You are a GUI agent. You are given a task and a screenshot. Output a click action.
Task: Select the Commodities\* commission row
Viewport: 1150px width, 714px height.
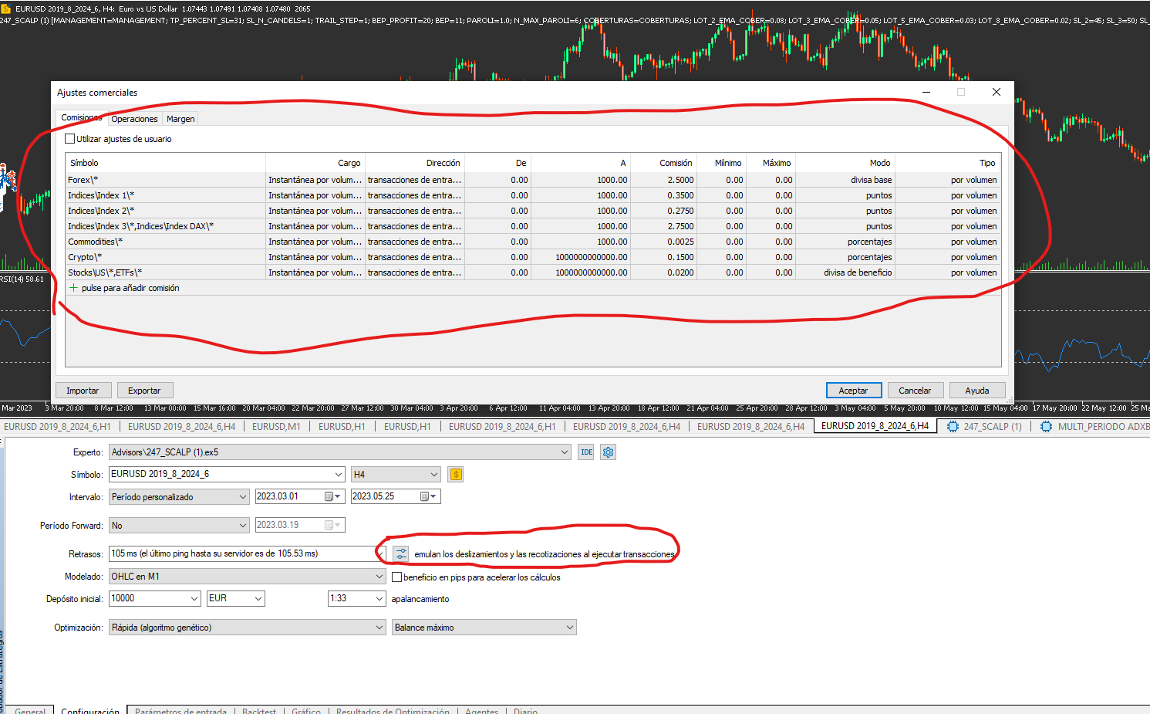point(533,242)
